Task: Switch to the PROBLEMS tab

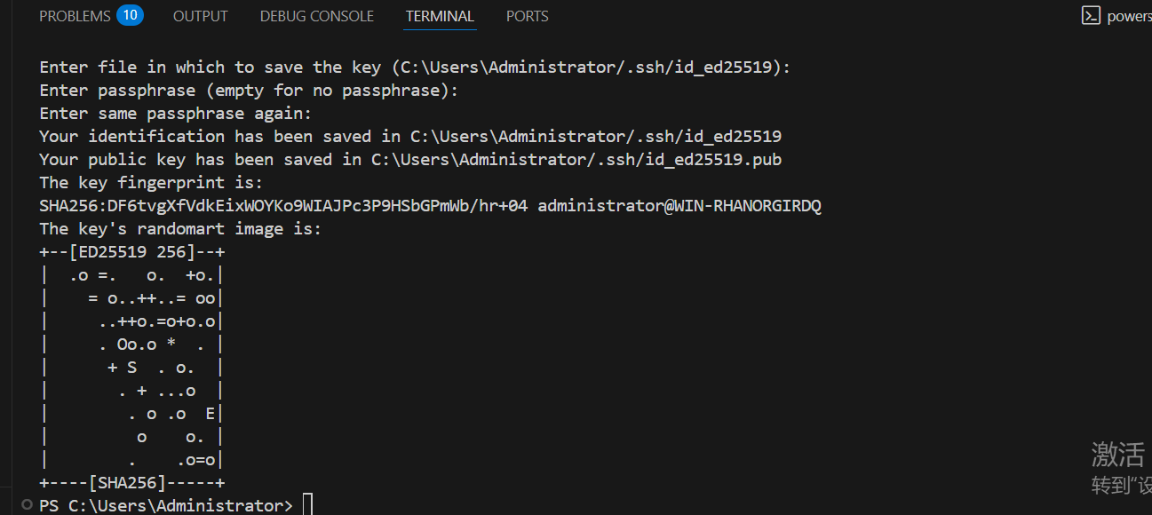Action: pyautogui.click(x=75, y=15)
